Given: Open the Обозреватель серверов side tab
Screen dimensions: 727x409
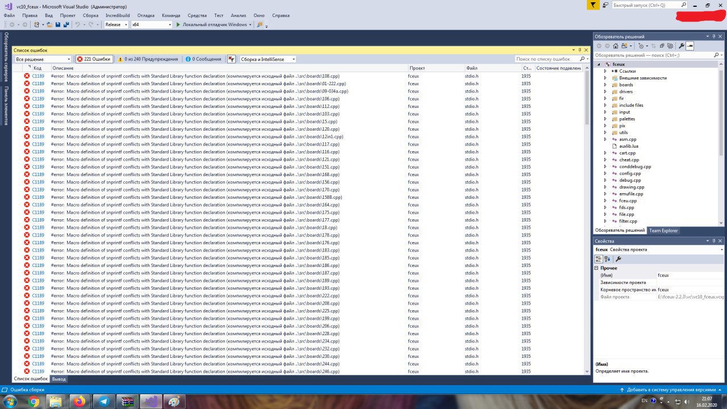Looking at the screenshot, I should (x=6, y=57).
